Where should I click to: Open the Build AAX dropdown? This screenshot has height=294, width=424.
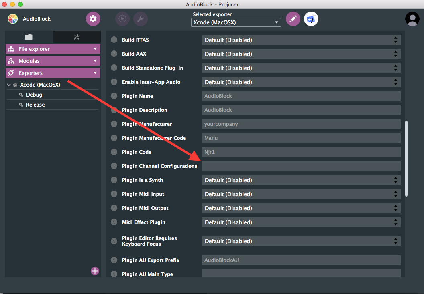(301, 54)
